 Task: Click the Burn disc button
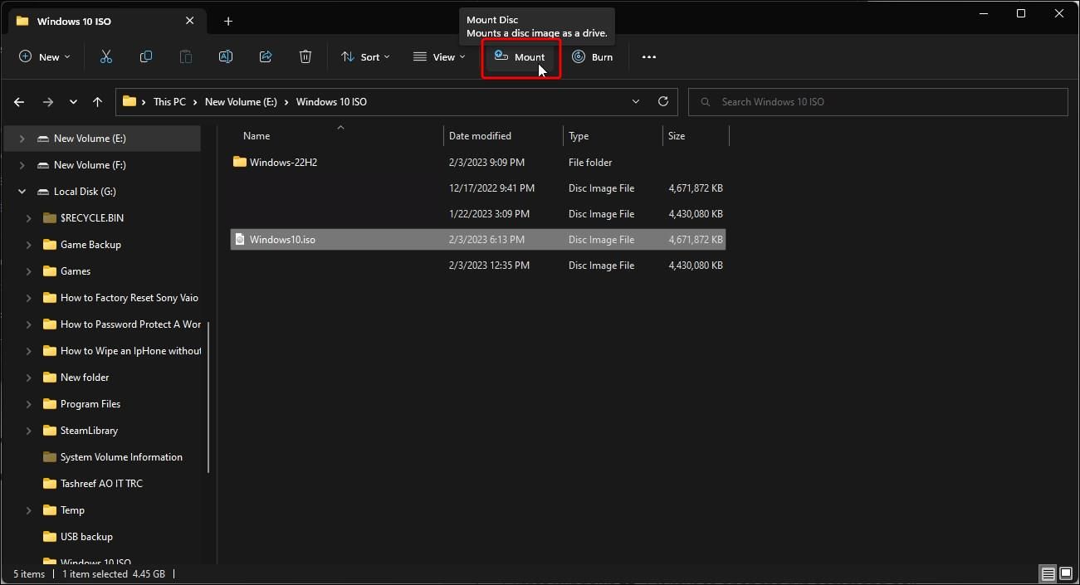point(593,57)
